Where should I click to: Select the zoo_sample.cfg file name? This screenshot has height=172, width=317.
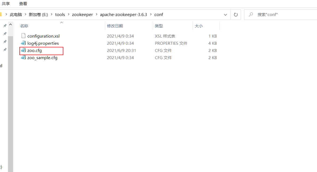43,58
